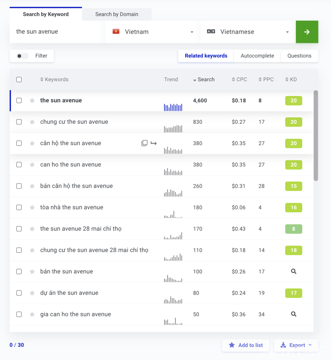Switch to Search by Domain tab
The image size is (331, 360).
point(117,14)
